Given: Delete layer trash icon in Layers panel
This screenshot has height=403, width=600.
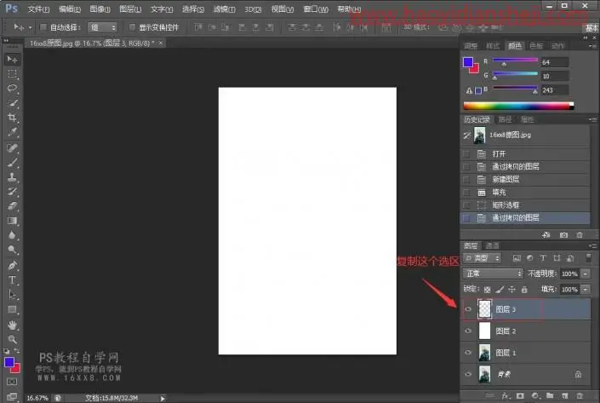Looking at the screenshot, I should (580, 395).
